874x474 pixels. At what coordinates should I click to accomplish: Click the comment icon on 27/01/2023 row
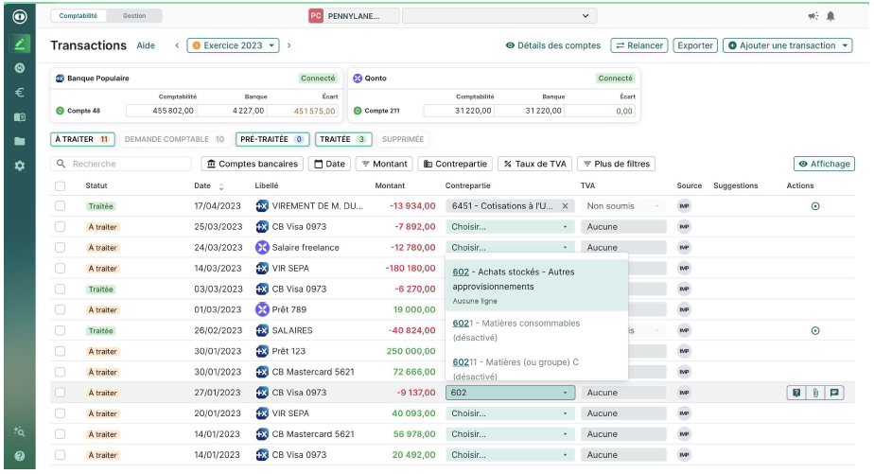point(834,393)
